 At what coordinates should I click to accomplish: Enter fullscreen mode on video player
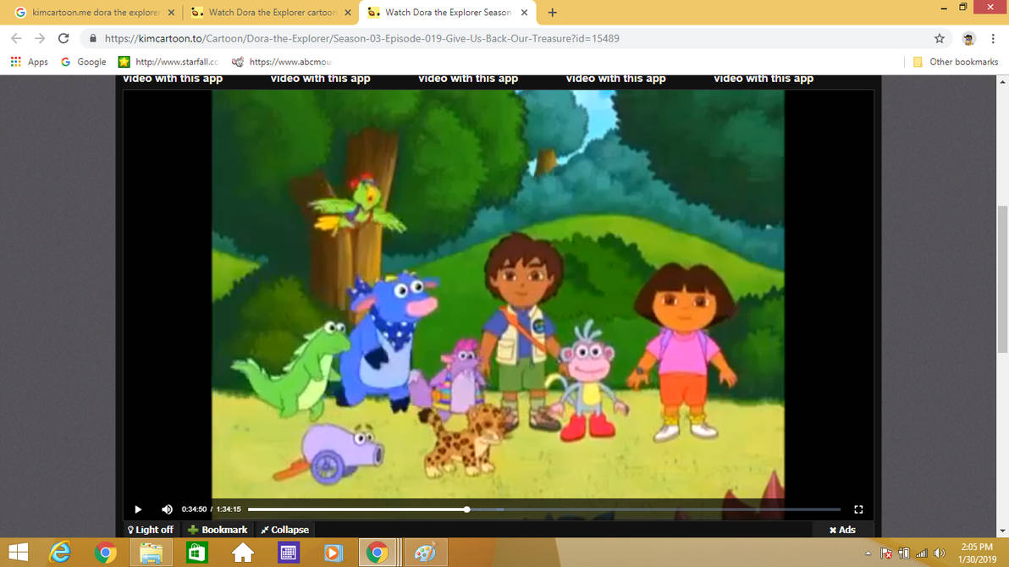click(x=858, y=509)
